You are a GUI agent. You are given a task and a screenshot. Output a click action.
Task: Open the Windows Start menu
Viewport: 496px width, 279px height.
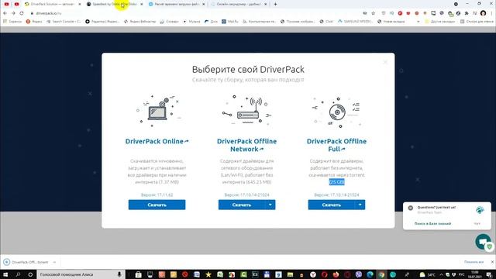(x=5, y=274)
